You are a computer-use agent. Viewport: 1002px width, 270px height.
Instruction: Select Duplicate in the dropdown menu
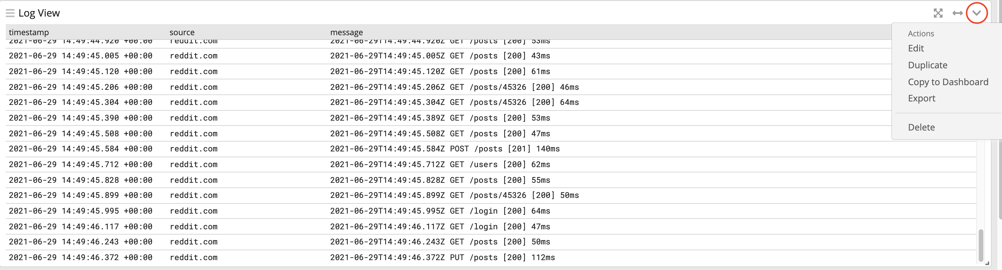928,65
